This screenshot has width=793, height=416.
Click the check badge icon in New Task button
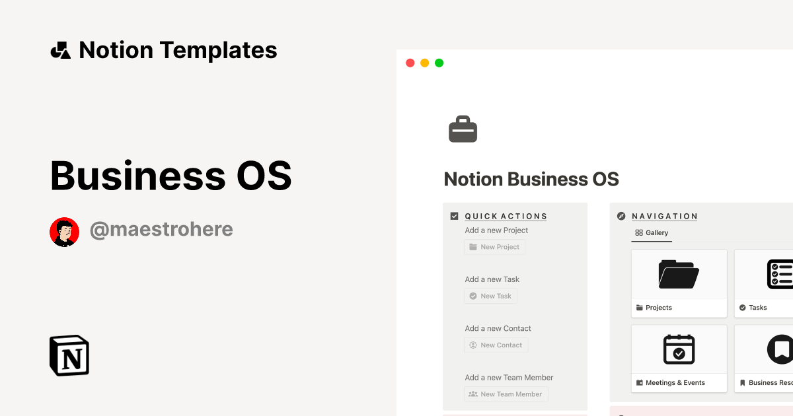click(472, 296)
